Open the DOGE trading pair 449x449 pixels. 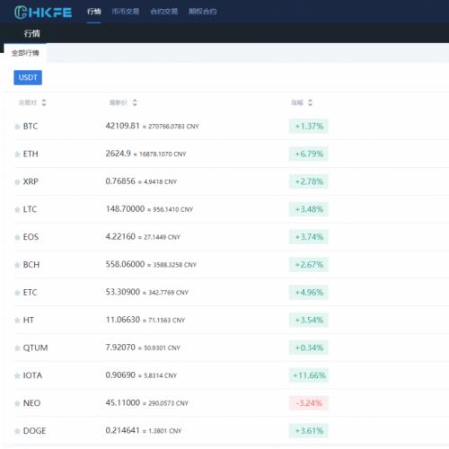pos(34,431)
